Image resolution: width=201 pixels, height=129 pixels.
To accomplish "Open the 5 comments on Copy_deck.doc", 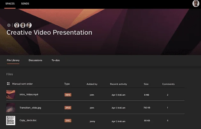I will tap(167, 121).
